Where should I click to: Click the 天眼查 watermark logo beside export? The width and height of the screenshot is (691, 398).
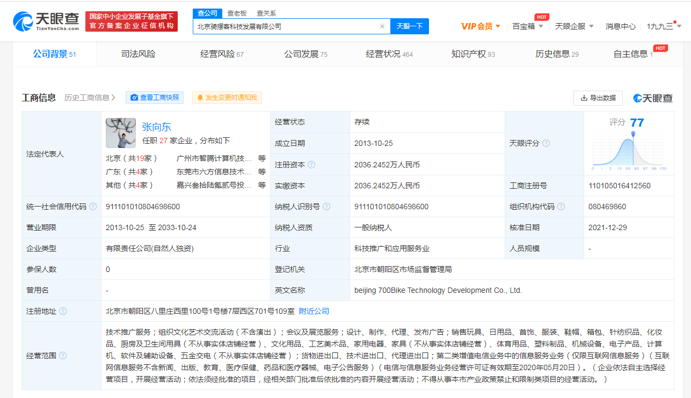653,98
